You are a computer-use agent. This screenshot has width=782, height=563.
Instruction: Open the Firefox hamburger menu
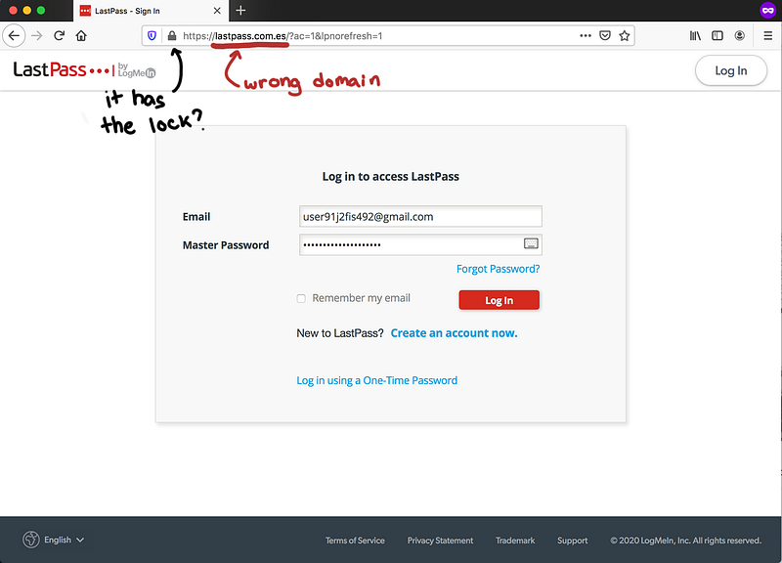click(768, 36)
